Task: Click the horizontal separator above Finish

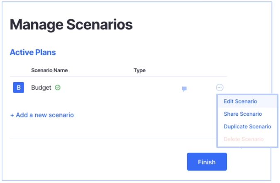Action: 113,138
